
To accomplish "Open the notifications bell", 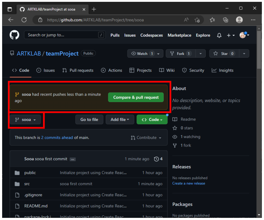I will pyautogui.click(x=219, y=35).
